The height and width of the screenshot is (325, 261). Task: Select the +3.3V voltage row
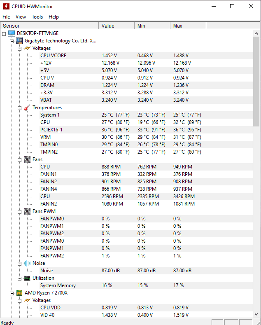146,93
